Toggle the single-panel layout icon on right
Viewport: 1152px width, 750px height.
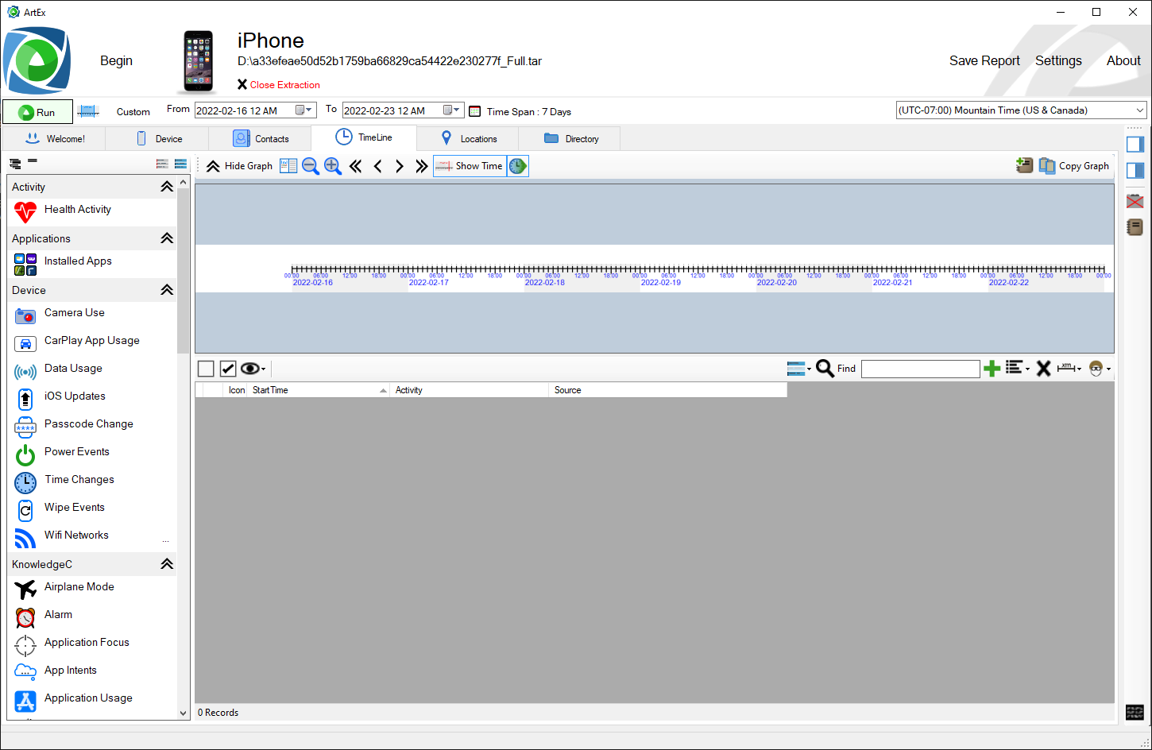(1135, 144)
